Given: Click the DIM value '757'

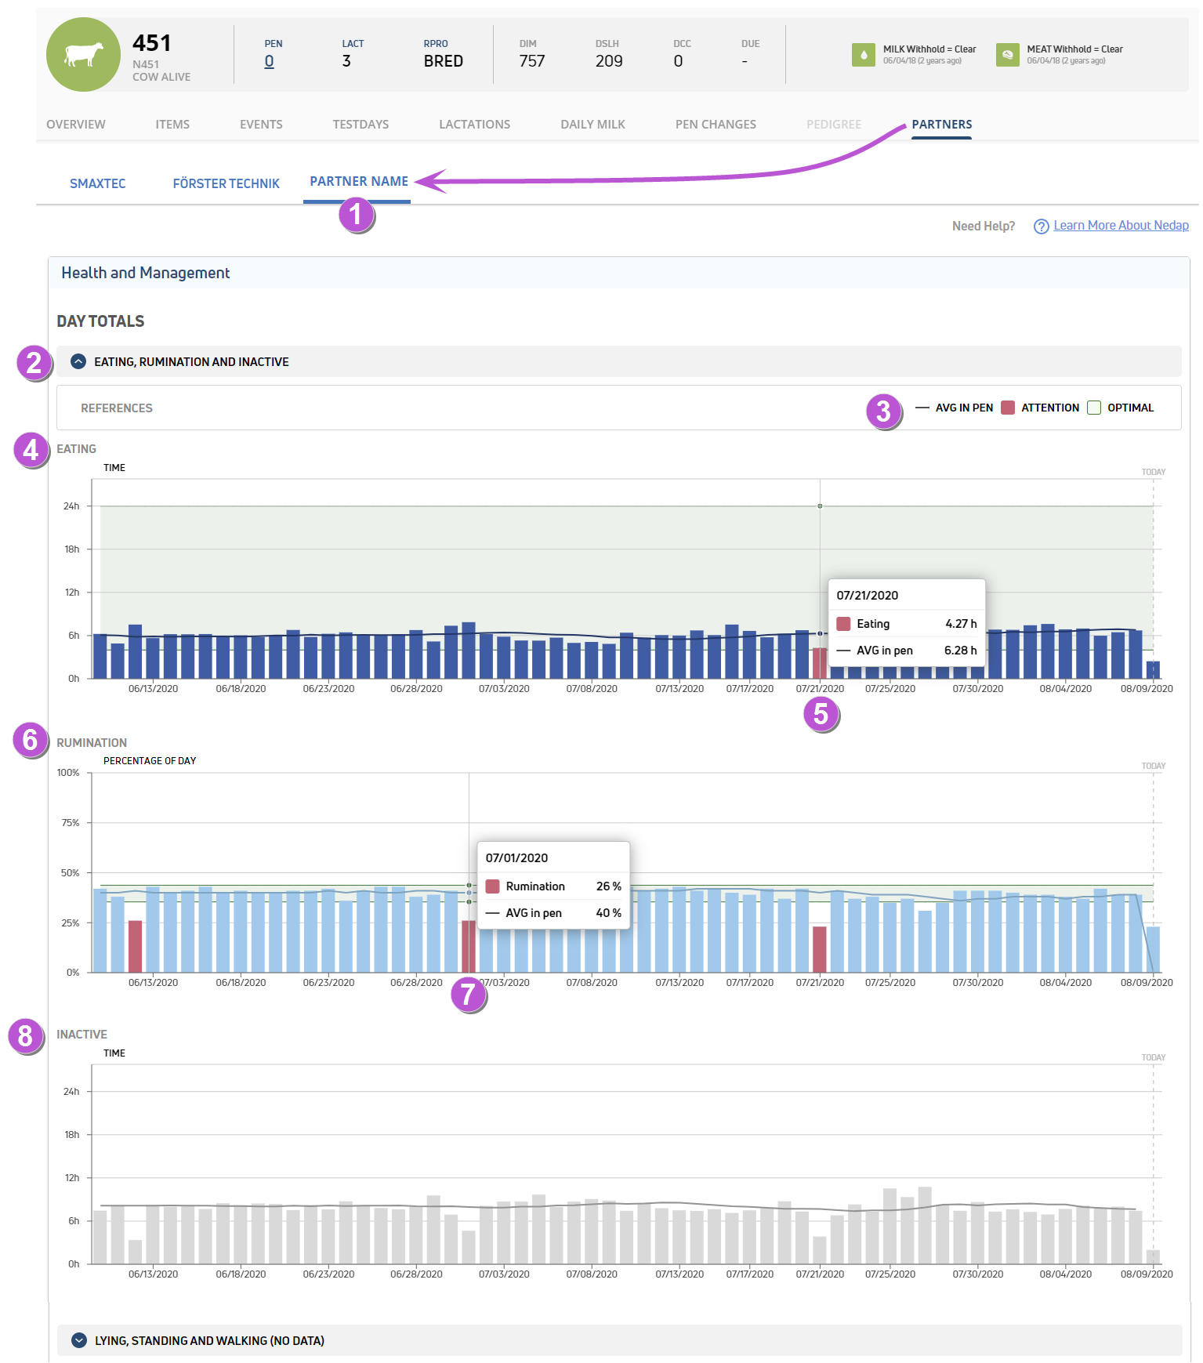Looking at the screenshot, I should (x=532, y=61).
